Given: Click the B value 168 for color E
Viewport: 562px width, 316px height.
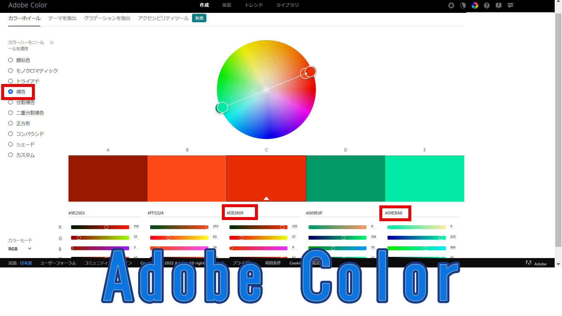Looking at the screenshot, I should [x=453, y=248].
